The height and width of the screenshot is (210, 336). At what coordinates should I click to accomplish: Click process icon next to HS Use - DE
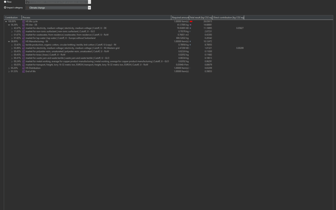24,25
